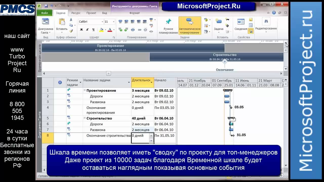Click the Insert Milestone icon in Вставить group
Screen dimensions: 324x182
227,26
